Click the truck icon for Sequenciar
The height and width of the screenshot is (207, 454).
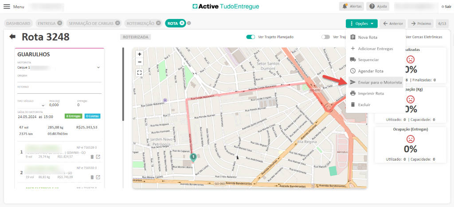tap(352, 59)
